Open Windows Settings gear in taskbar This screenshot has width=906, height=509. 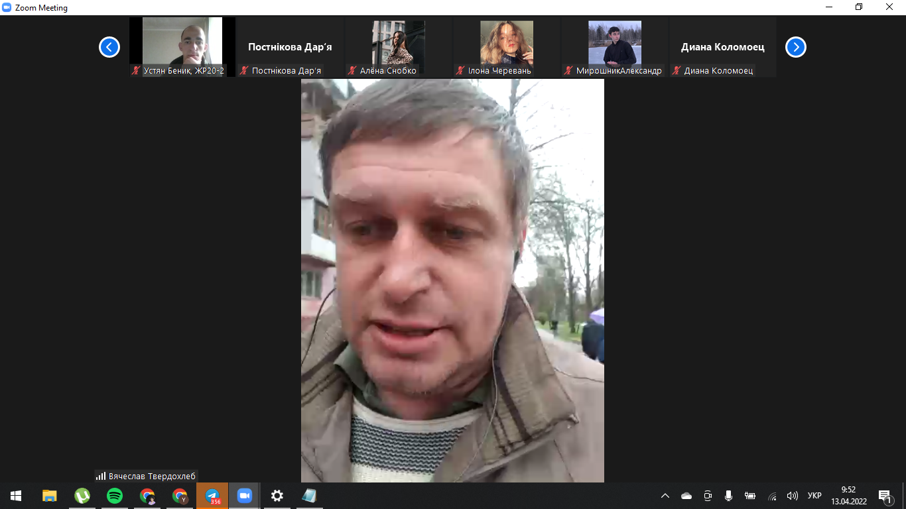coord(277,496)
